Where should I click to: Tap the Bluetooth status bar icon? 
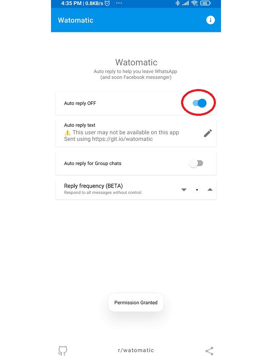tap(178, 3)
